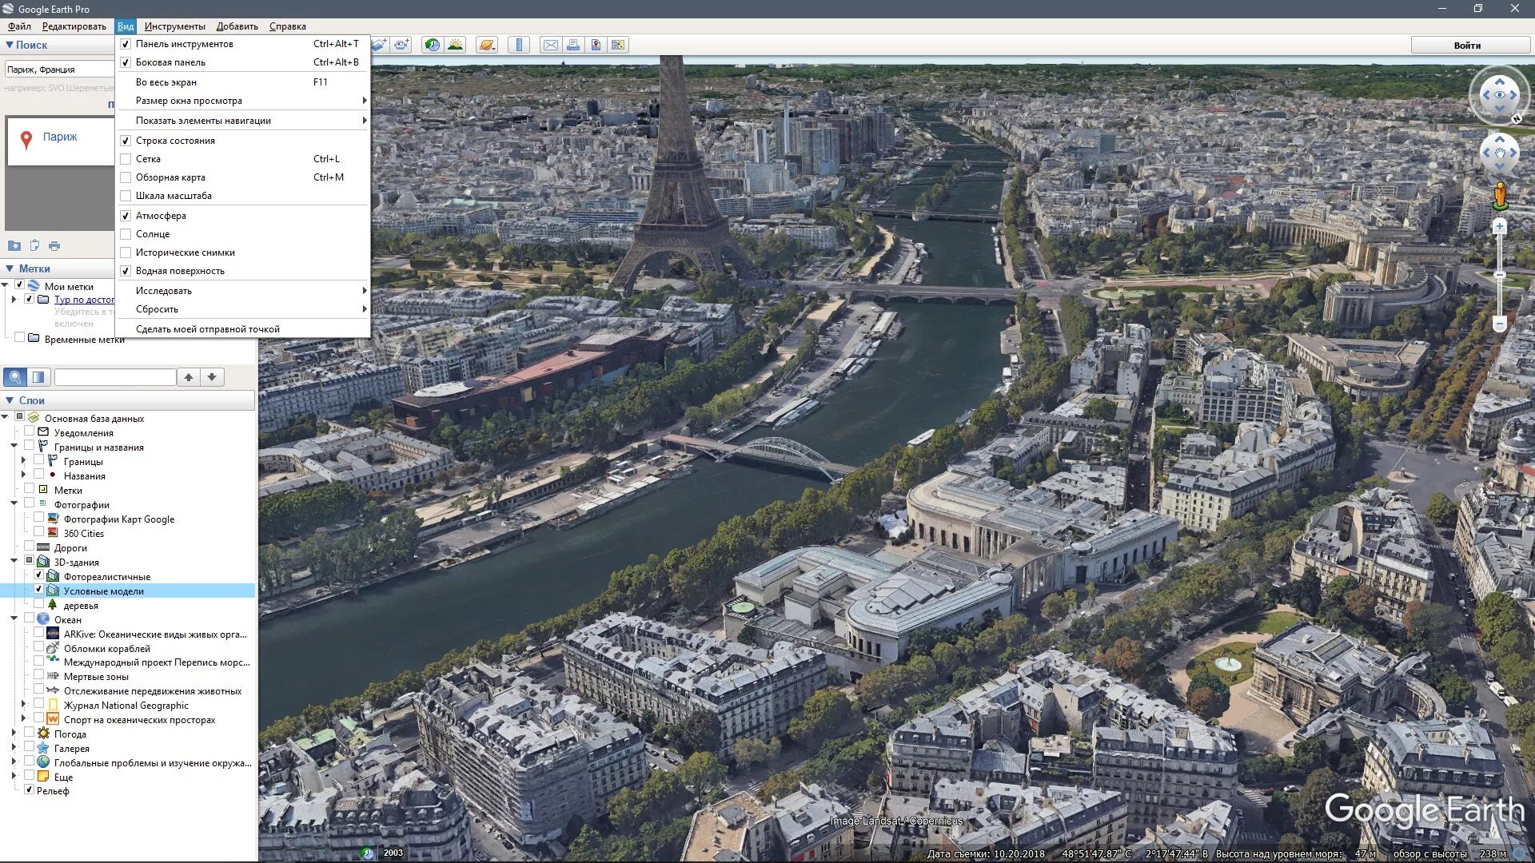This screenshot has height=863, width=1535.
Task: Enable 'Исторические снимки' option
Action: coord(126,253)
